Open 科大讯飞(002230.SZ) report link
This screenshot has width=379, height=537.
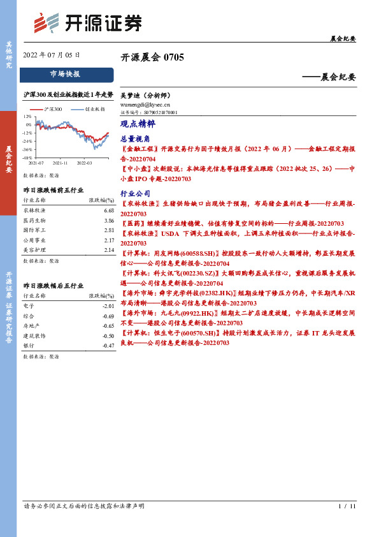(238, 278)
